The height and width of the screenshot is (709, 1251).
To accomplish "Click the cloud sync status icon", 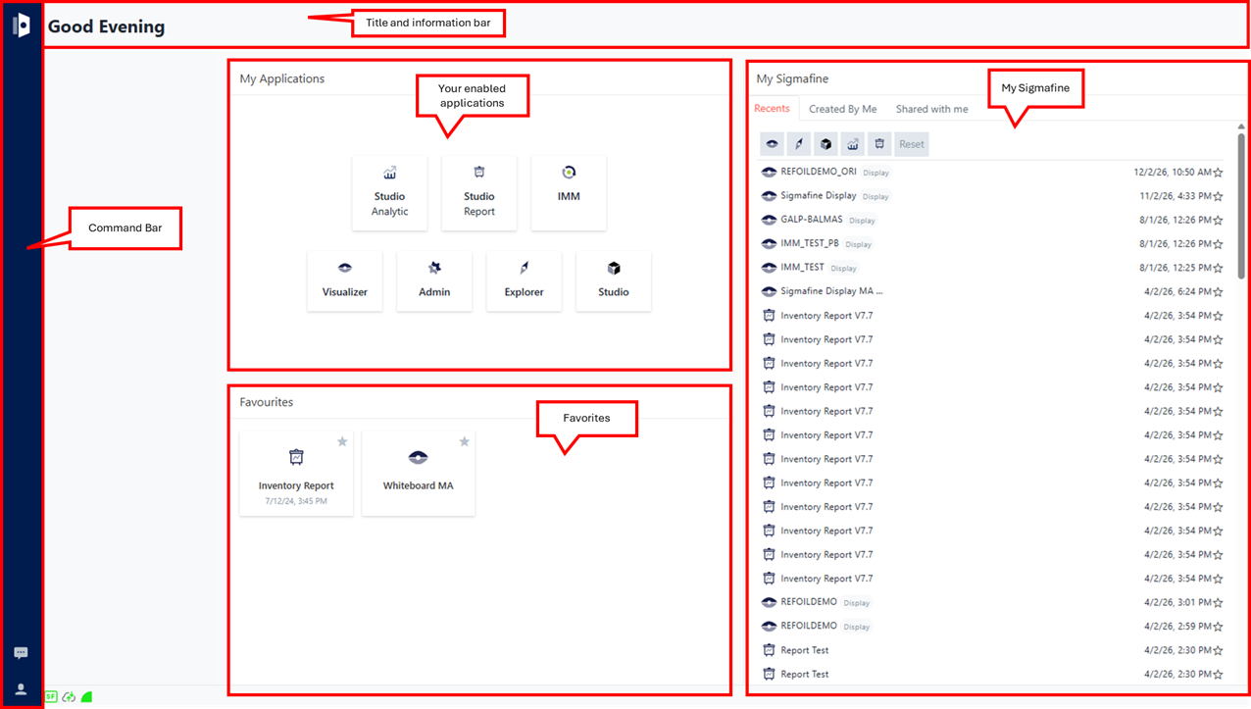I will tap(69, 697).
